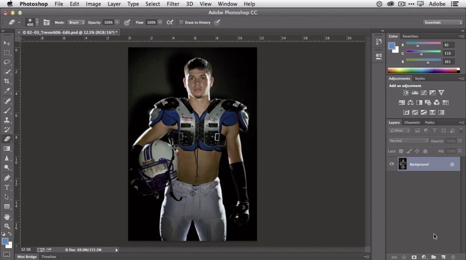
Task: Create a new layer from Layers panel
Action: (x=444, y=257)
